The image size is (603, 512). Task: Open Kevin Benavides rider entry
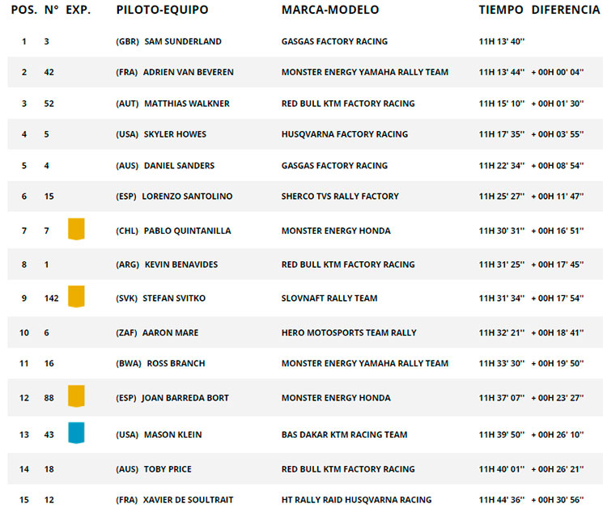coord(181,264)
